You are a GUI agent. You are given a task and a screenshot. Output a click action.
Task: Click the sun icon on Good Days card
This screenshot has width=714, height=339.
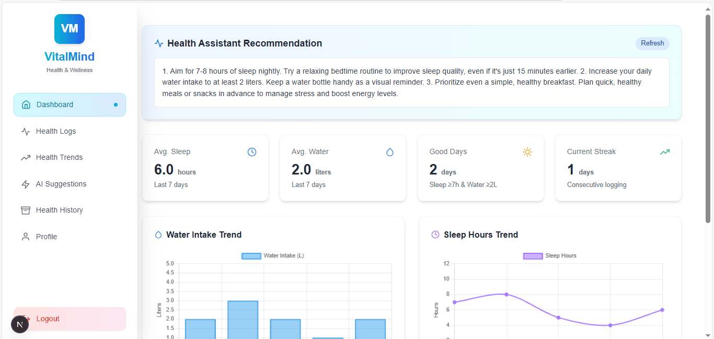click(x=527, y=152)
